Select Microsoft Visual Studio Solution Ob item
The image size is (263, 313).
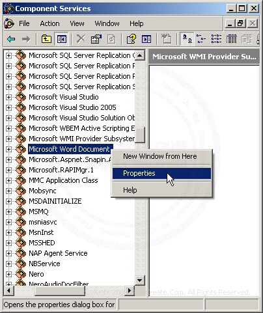tap(81, 118)
